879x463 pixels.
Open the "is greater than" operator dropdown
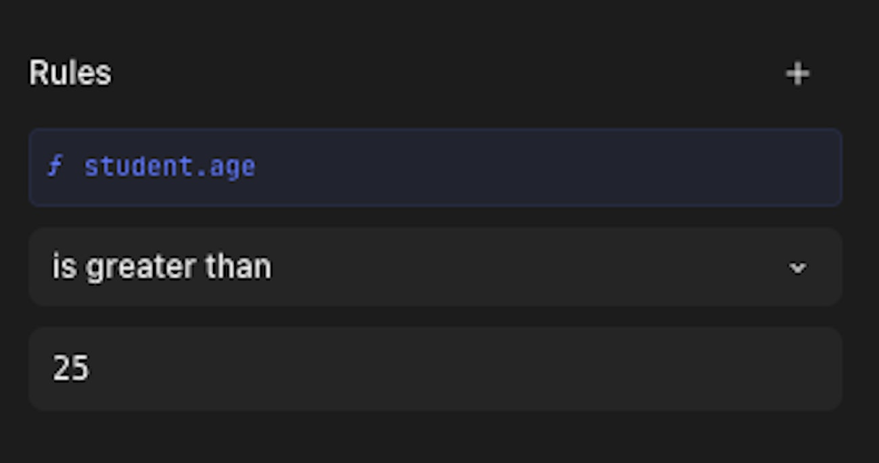pos(435,267)
